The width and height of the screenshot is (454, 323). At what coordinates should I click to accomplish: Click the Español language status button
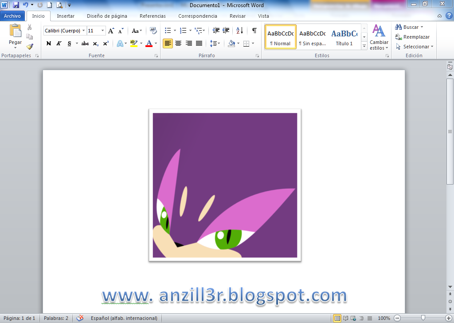click(x=124, y=318)
